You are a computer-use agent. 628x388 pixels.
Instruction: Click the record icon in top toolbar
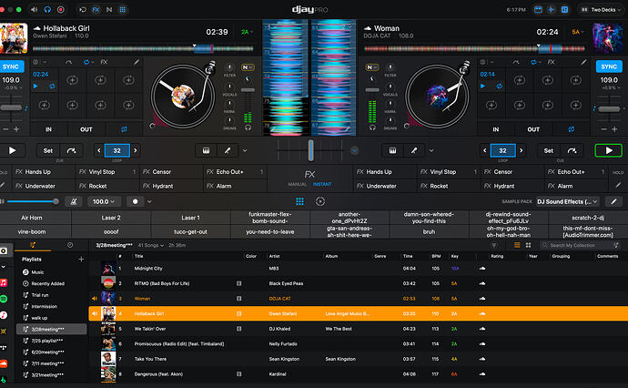coord(60,9)
